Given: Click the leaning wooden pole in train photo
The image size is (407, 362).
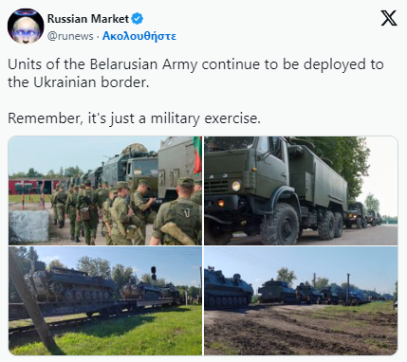Looking at the screenshot, I should 34,300.
